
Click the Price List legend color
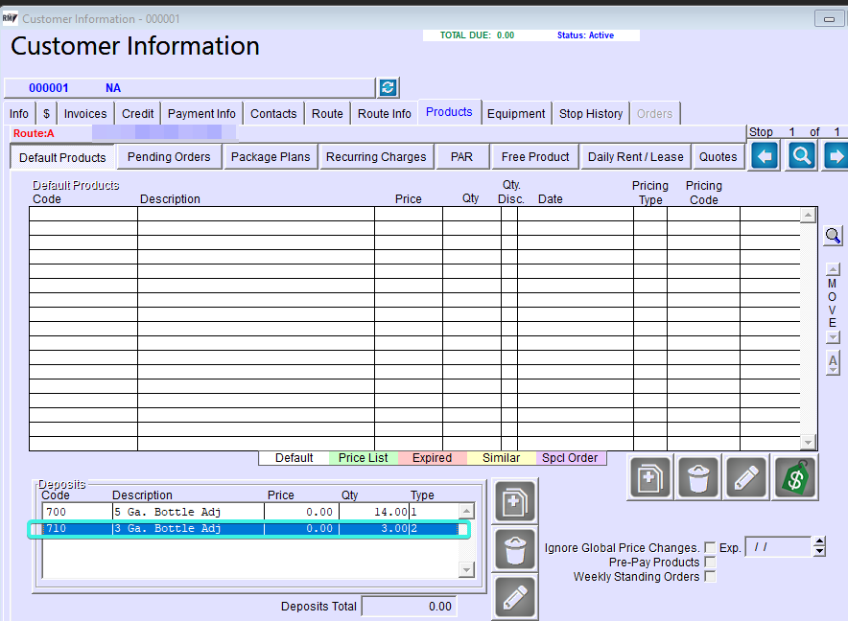[x=363, y=458]
